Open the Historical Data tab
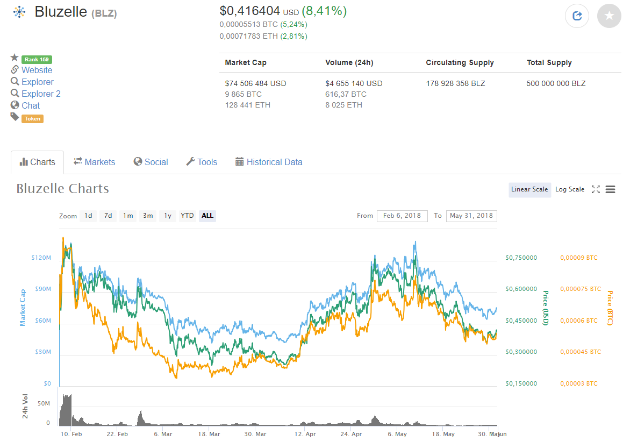This screenshot has width=623, height=441. click(x=269, y=162)
